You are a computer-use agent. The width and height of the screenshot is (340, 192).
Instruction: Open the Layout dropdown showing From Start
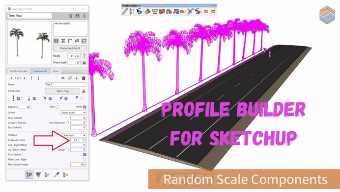[74, 113]
